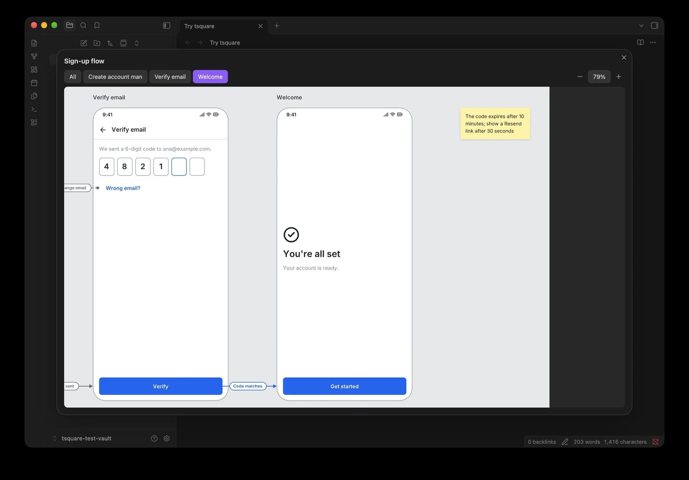
Task: Navigate forward arrow in note header
Action: [x=200, y=43]
